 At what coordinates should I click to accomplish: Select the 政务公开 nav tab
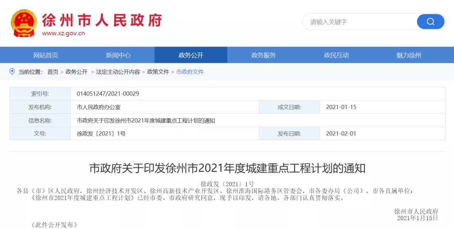click(x=191, y=55)
